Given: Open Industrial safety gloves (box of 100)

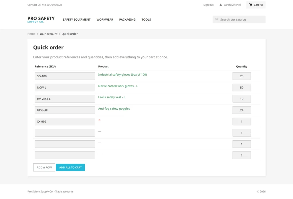Looking at the screenshot, I should point(122,75).
